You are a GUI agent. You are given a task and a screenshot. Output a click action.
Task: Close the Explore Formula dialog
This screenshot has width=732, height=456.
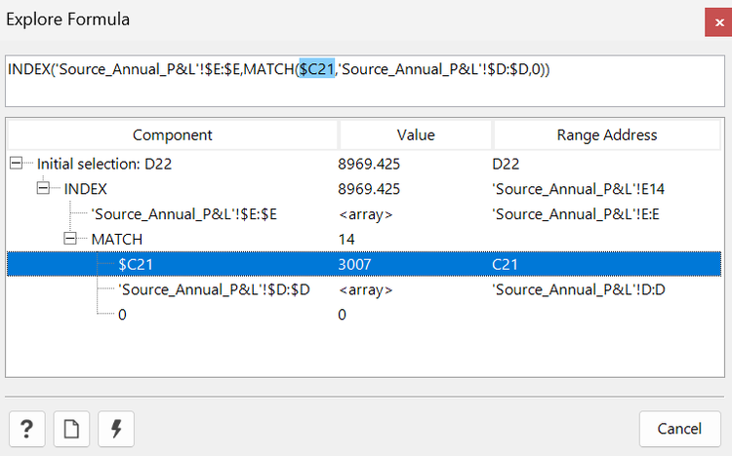pyautogui.click(x=717, y=21)
